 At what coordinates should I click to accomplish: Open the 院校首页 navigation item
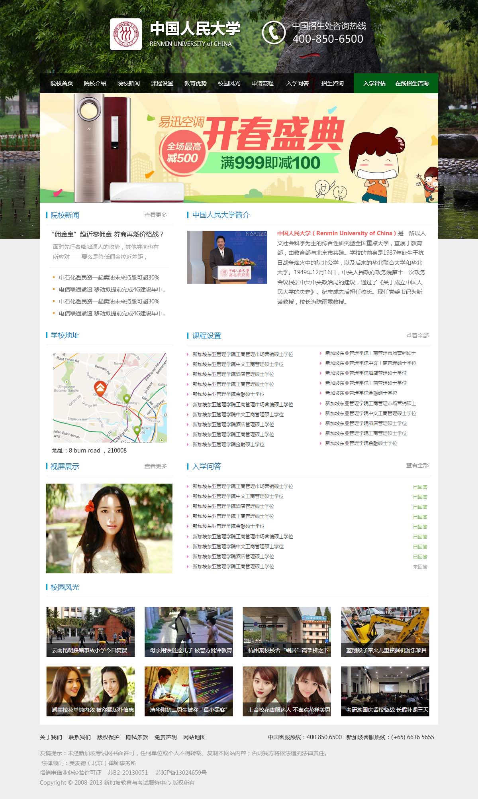coord(62,83)
